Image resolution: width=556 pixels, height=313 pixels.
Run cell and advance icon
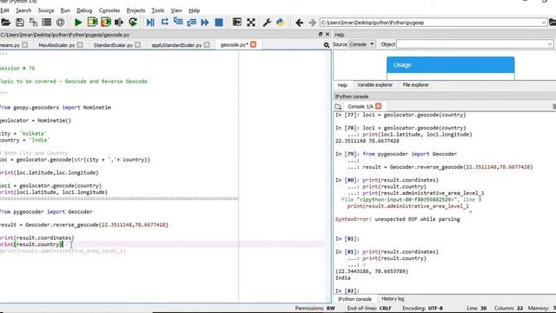pos(106,23)
